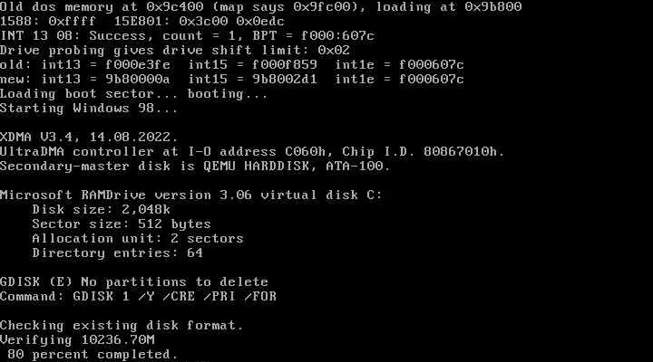
Task: Click the 'Directory entries: 64' text
Action: pyautogui.click(x=117, y=253)
